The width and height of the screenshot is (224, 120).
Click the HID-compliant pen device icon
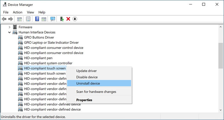[20, 58]
